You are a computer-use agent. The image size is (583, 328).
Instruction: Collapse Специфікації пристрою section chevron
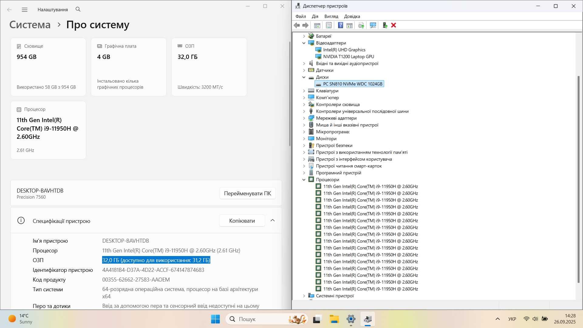coord(272,220)
